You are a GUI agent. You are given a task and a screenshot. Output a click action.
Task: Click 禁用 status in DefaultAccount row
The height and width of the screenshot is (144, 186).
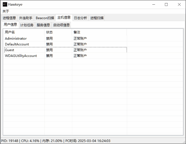click(x=49, y=44)
